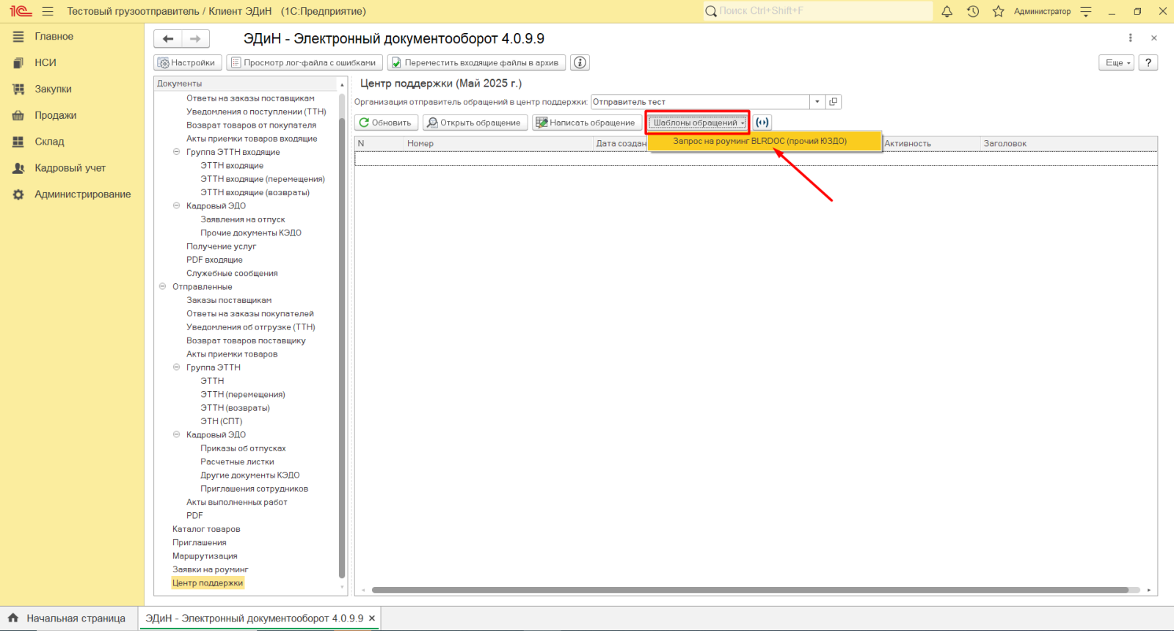Image resolution: width=1174 pixels, height=631 pixels.
Task: Open Склад section
Action: coord(49,142)
